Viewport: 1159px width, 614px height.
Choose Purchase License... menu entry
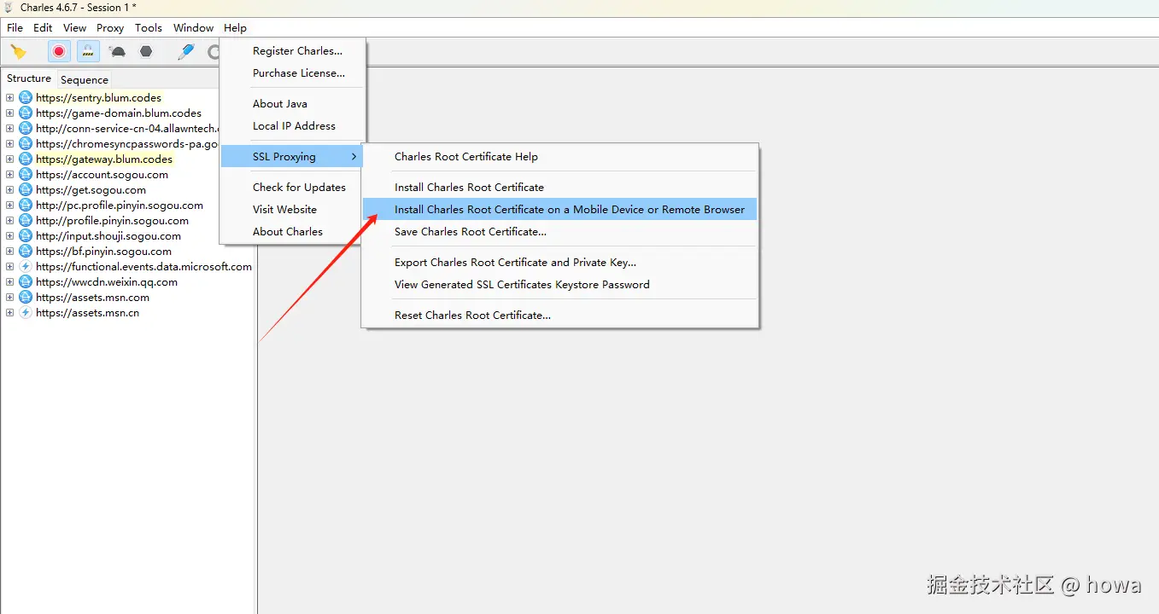[293, 73]
